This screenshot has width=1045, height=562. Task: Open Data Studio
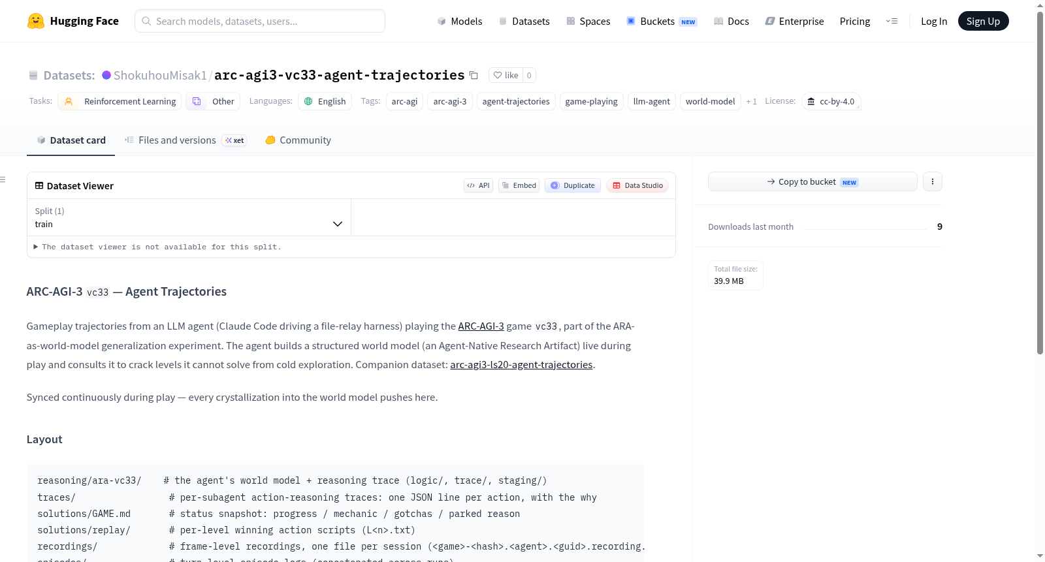pos(637,185)
